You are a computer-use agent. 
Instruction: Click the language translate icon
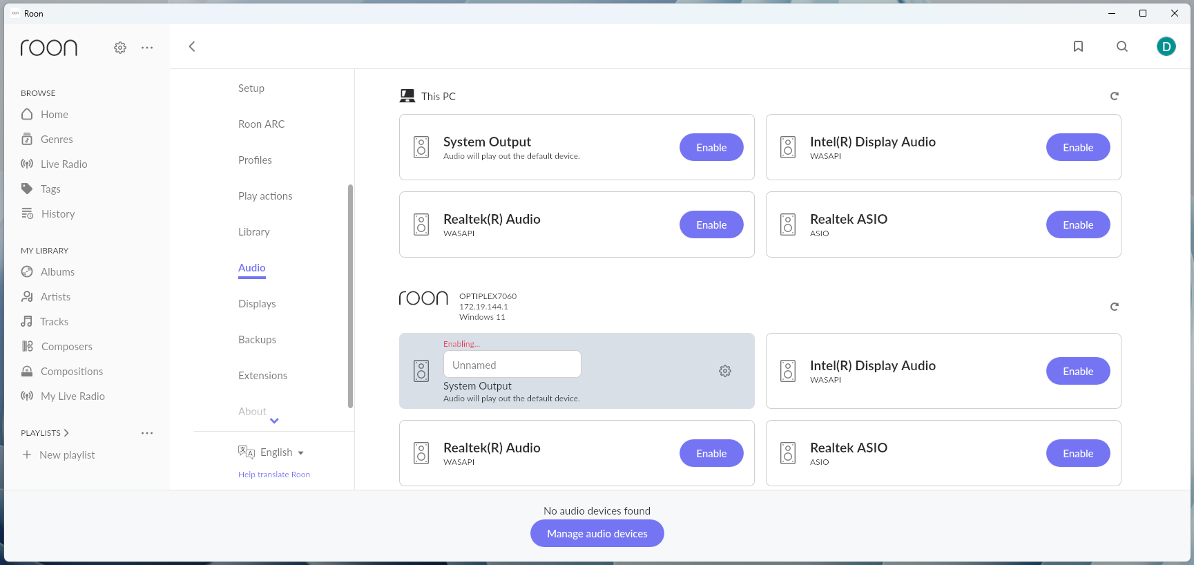pos(247,452)
